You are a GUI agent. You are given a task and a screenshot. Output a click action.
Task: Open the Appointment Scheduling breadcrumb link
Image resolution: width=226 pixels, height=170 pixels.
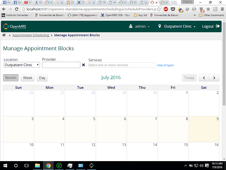31,35
